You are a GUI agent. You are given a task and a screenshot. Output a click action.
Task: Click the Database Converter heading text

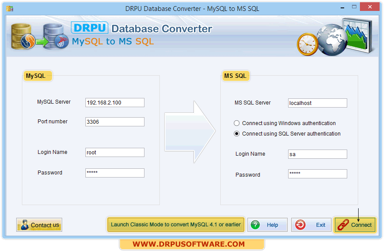click(162, 29)
